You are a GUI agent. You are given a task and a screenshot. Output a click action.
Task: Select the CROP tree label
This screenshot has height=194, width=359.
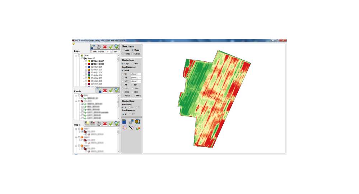(x=86, y=55)
